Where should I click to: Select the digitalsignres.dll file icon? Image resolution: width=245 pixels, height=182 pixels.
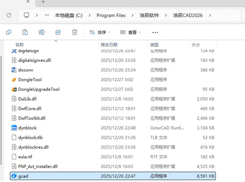tap(14, 60)
